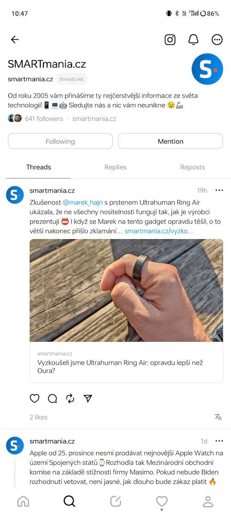The image size is (231, 515).
Task: Share post with paper plane icon
Action: pyautogui.click(x=88, y=398)
